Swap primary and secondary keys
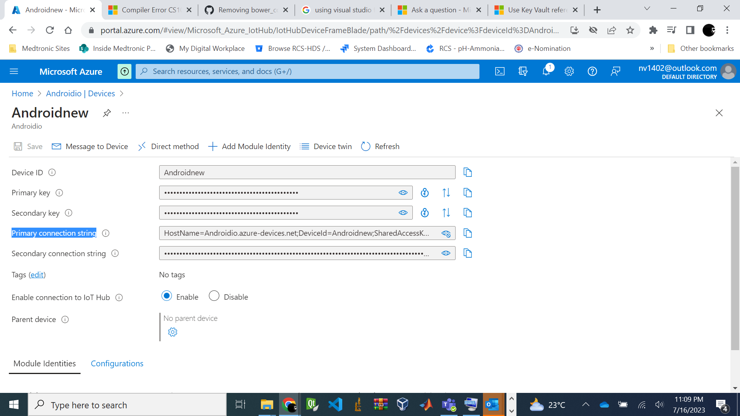The height and width of the screenshot is (416, 740). tap(446, 193)
